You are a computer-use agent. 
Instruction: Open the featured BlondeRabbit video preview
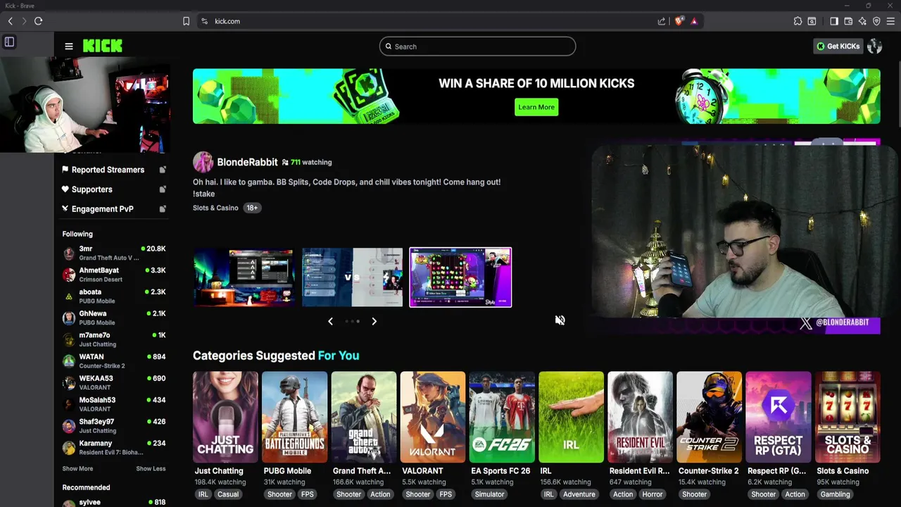tap(736, 237)
